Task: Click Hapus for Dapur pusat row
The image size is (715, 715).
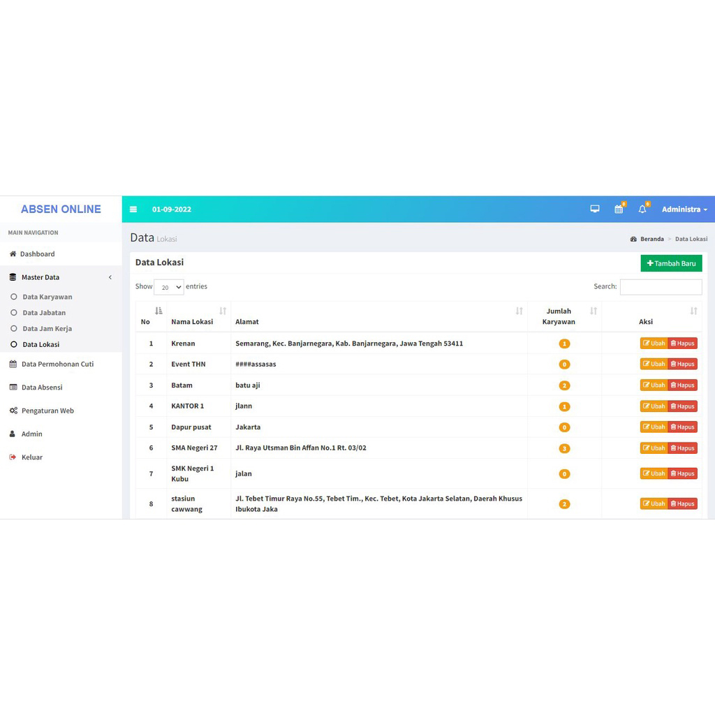Action: click(x=683, y=427)
